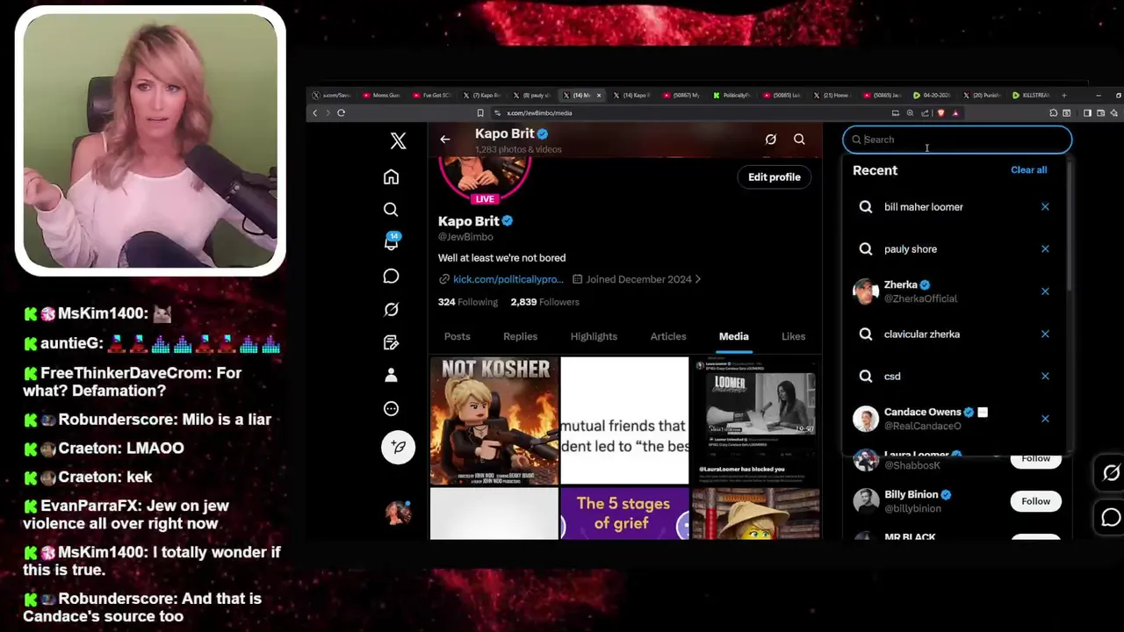The height and width of the screenshot is (632, 1124).
Task: Click the X logo in the sidebar
Action: [398, 140]
